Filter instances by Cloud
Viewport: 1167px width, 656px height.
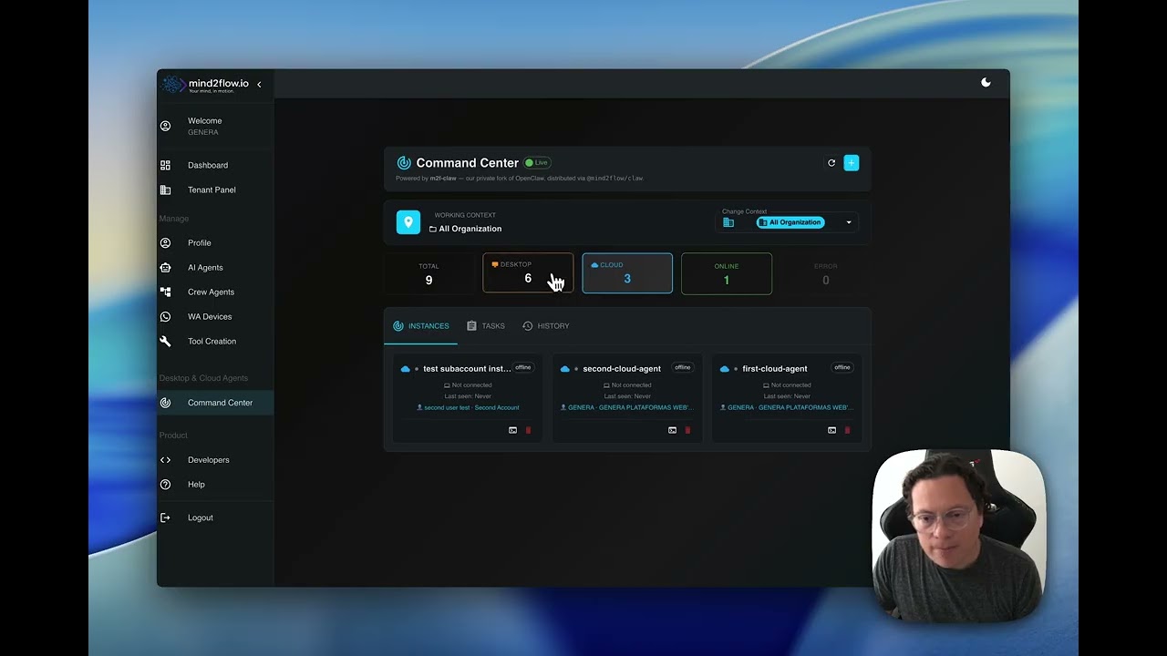tap(627, 273)
